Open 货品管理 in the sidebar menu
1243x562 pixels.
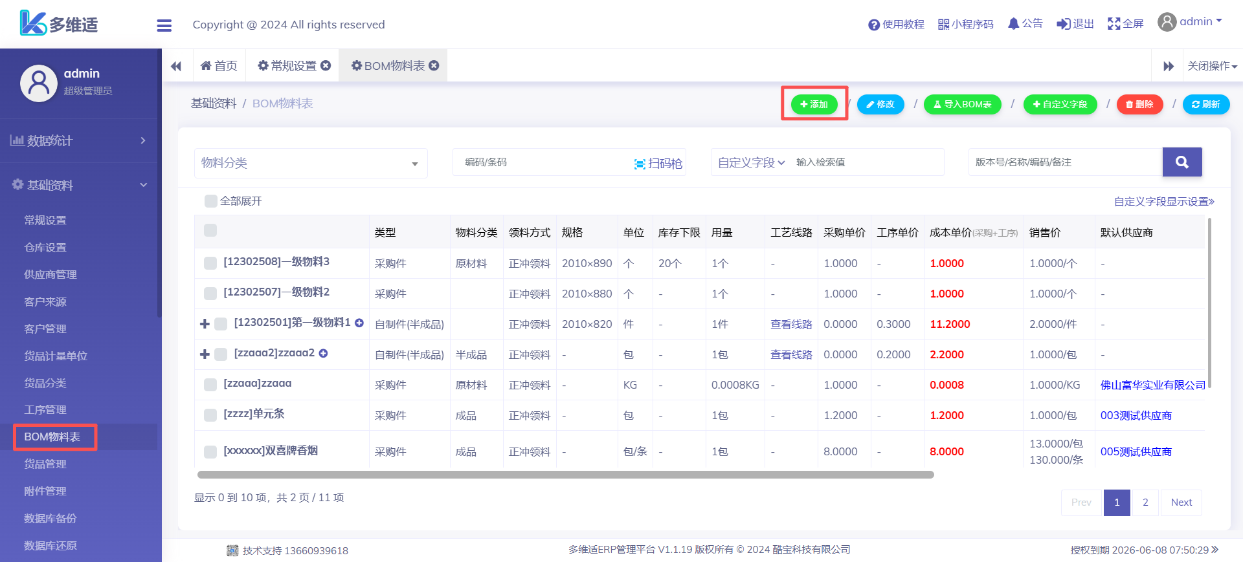coord(45,464)
